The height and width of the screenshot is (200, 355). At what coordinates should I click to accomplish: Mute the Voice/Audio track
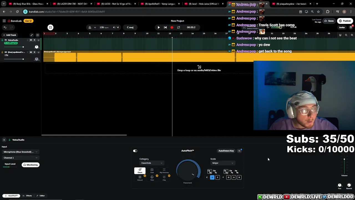tap(31, 40)
